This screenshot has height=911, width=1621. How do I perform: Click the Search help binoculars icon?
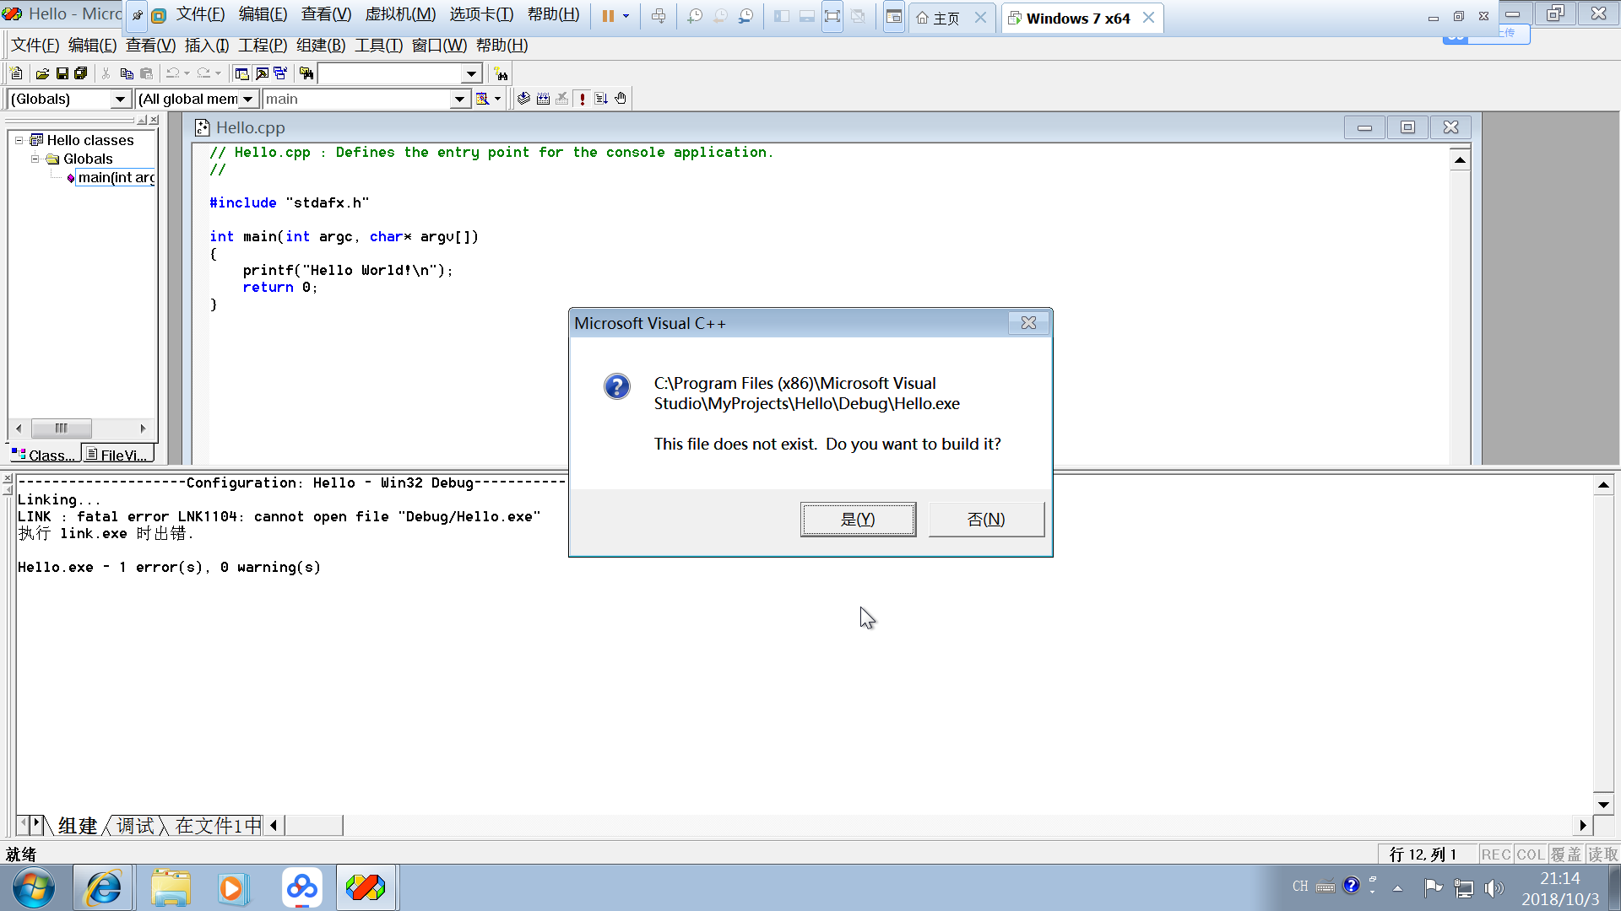point(501,74)
